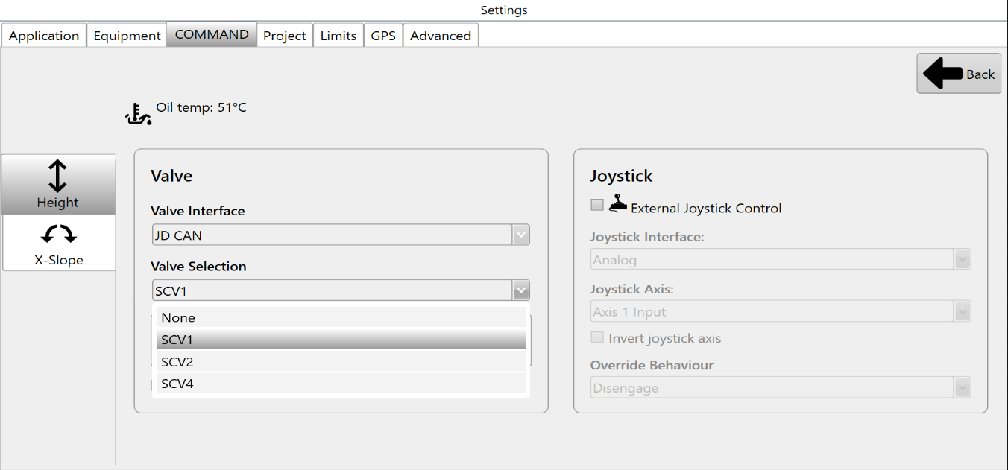Expand the Override Behaviour Disengage dropdown
Viewport: 1008px width, 470px height.
(x=781, y=387)
